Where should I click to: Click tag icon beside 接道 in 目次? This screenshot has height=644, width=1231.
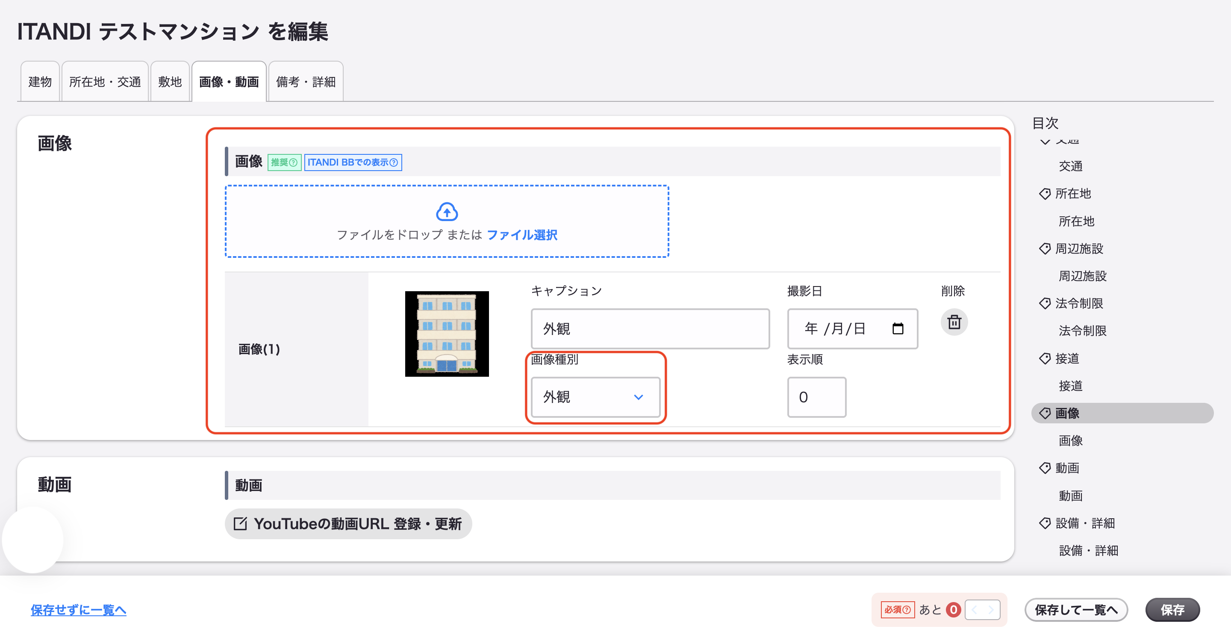pyautogui.click(x=1045, y=359)
